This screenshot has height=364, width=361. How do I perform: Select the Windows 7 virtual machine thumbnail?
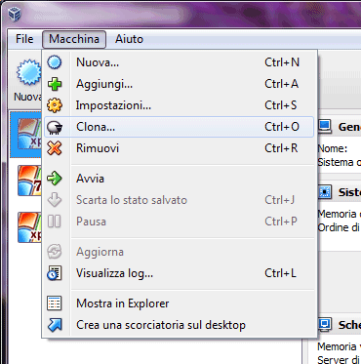tap(29, 181)
